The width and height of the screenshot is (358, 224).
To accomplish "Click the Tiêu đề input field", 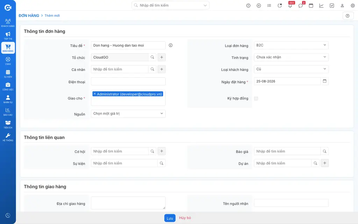I will (128, 45).
